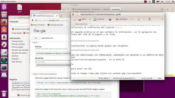Switch Files to list view icon
Viewport: 175px width, 98px height.
[x=168, y=9]
